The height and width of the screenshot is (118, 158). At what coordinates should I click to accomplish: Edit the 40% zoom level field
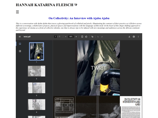[71, 37]
